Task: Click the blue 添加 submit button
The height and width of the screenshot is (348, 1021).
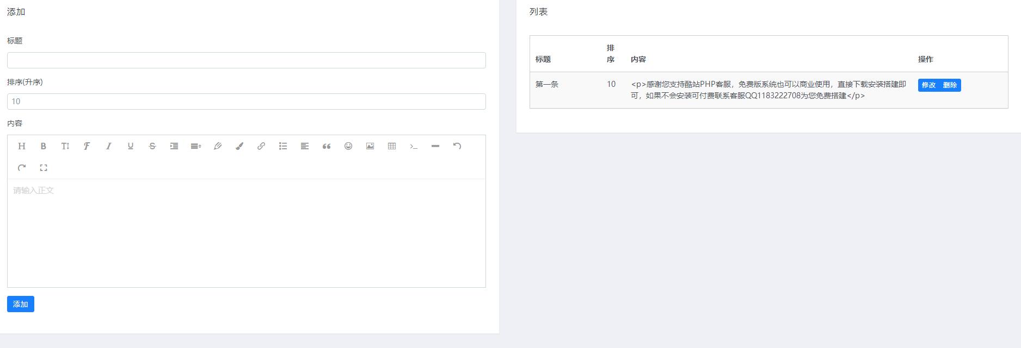Action: point(21,304)
